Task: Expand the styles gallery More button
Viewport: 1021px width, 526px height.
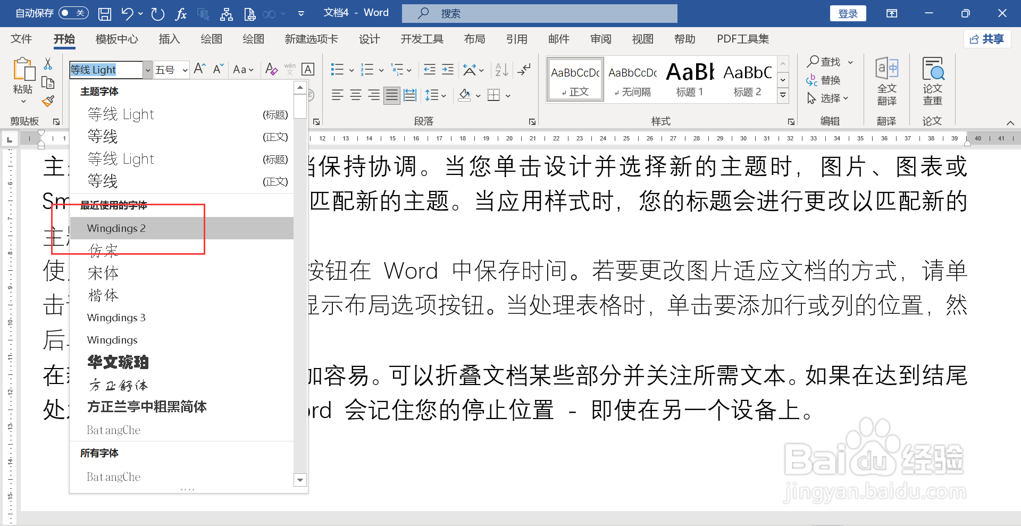Action: coord(783,95)
